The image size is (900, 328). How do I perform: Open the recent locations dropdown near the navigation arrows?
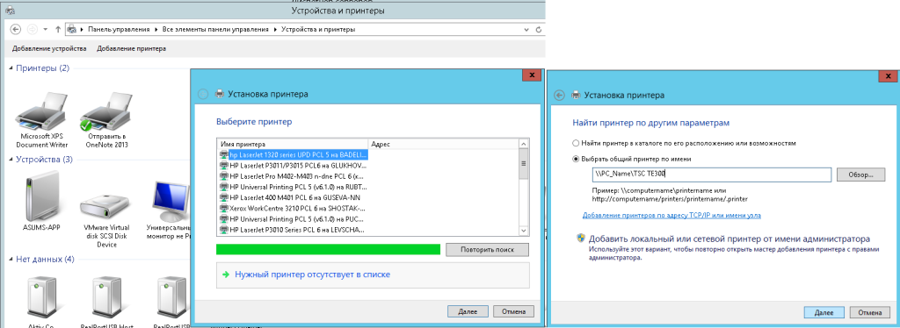(x=46, y=29)
